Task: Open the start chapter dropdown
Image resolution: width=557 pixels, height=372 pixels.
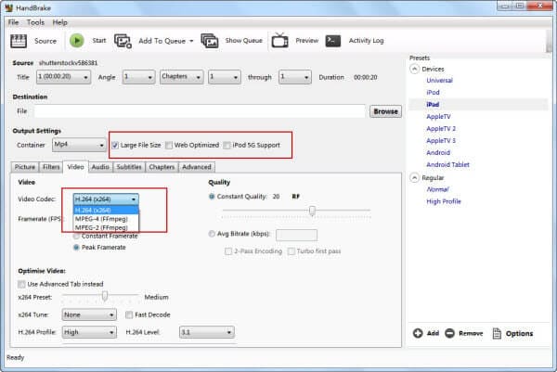Action: click(x=224, y=77)
